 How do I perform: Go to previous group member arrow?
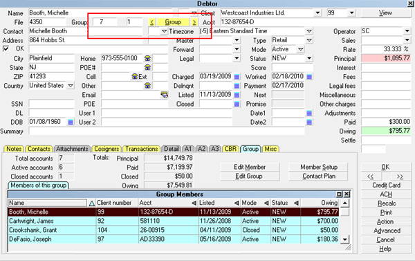[x=151, y=22]
